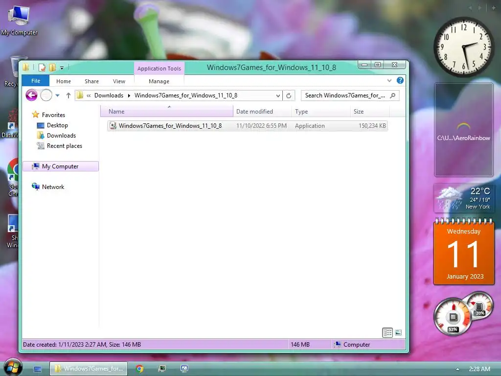Open Customize Quick Access Toolbar dropdown

tap(62, 68)
